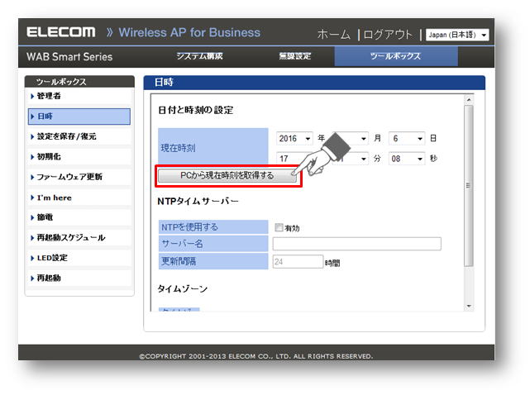Click the NTPタイムサーバー heading

click(198, 201)
